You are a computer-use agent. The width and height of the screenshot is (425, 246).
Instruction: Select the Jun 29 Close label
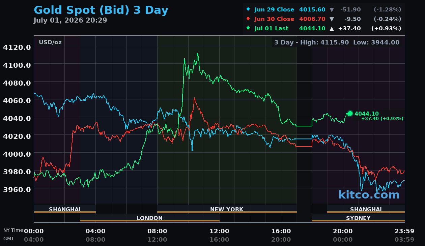point(274,10)
